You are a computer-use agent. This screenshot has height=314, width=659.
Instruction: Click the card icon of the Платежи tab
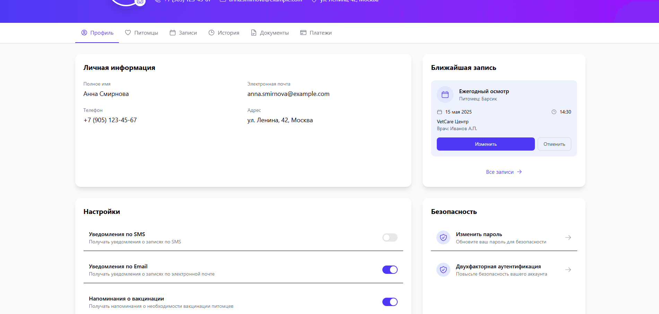click(303, 33)
